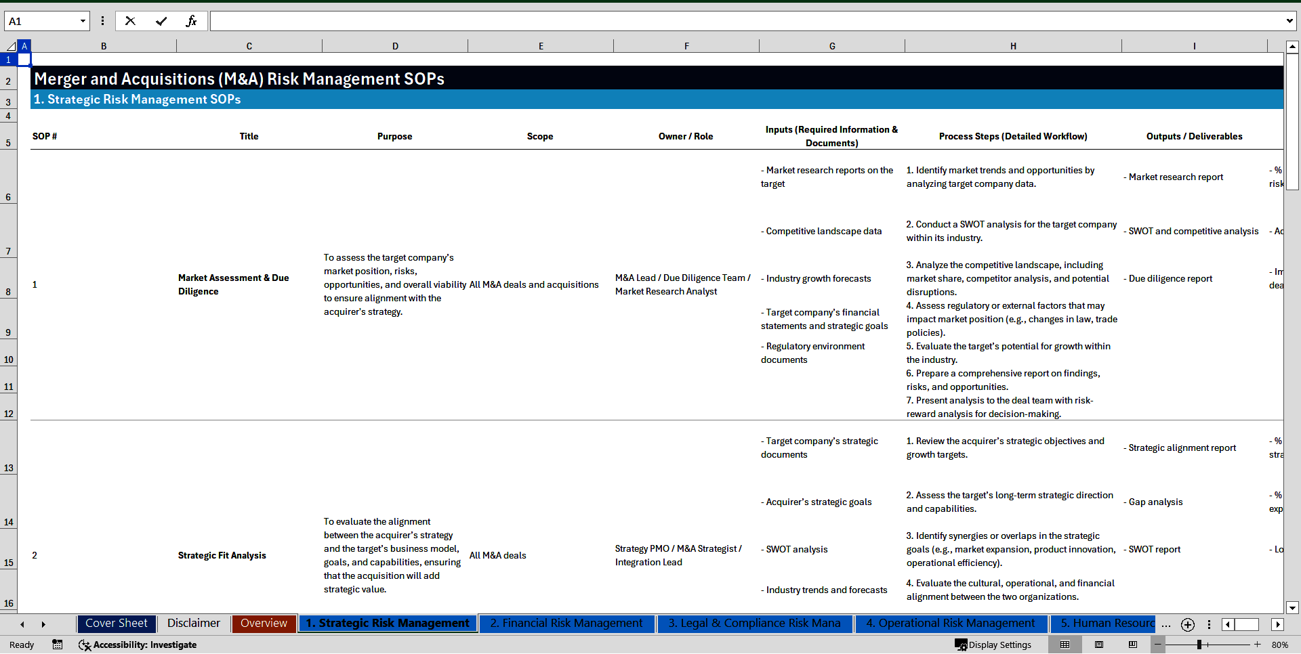This screenshot has height=654, width=1301.
Task: Open the Accessibility Investigate checker
Action: [x=138, y=645]
